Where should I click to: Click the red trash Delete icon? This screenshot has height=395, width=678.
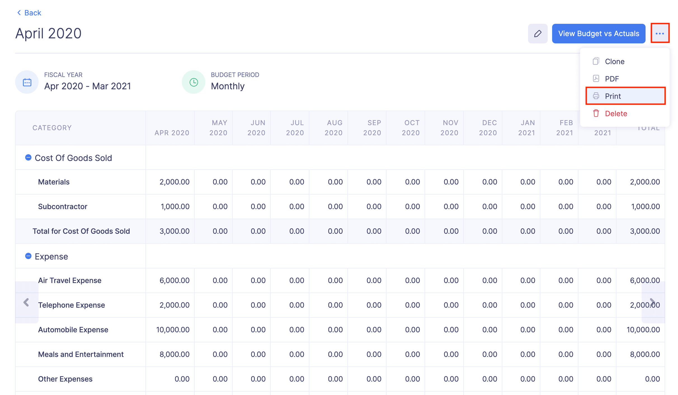coord(596,113)
